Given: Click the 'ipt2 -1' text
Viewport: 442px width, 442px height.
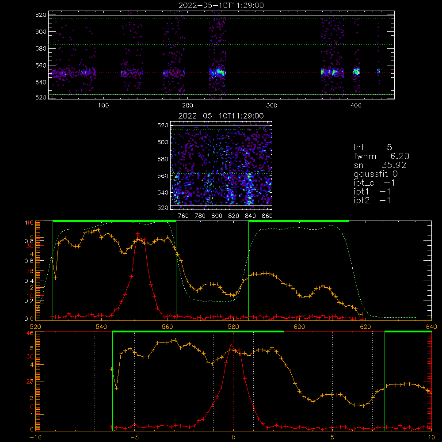Looking at the screenshot, I should point(372,201).
